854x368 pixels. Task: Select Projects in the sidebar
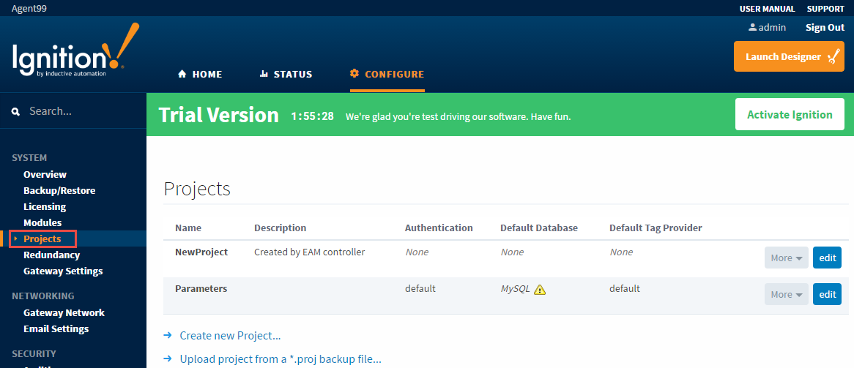click(42, 239)
